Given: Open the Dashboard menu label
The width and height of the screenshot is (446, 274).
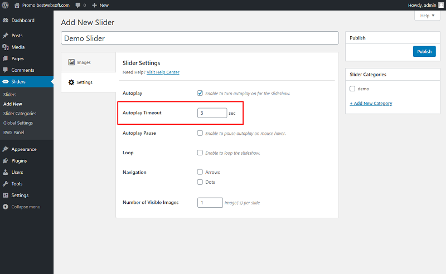Looking at the screenshot, I should 23,20.
